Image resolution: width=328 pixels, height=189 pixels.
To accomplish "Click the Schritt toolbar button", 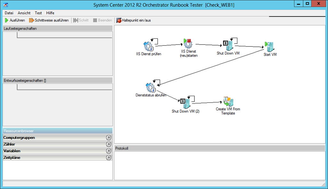I will 81,20.
